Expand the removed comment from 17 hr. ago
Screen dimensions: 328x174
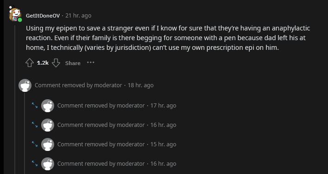point(35,105)
